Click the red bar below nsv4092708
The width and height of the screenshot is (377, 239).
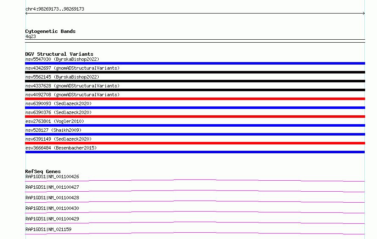pos(195,99)
